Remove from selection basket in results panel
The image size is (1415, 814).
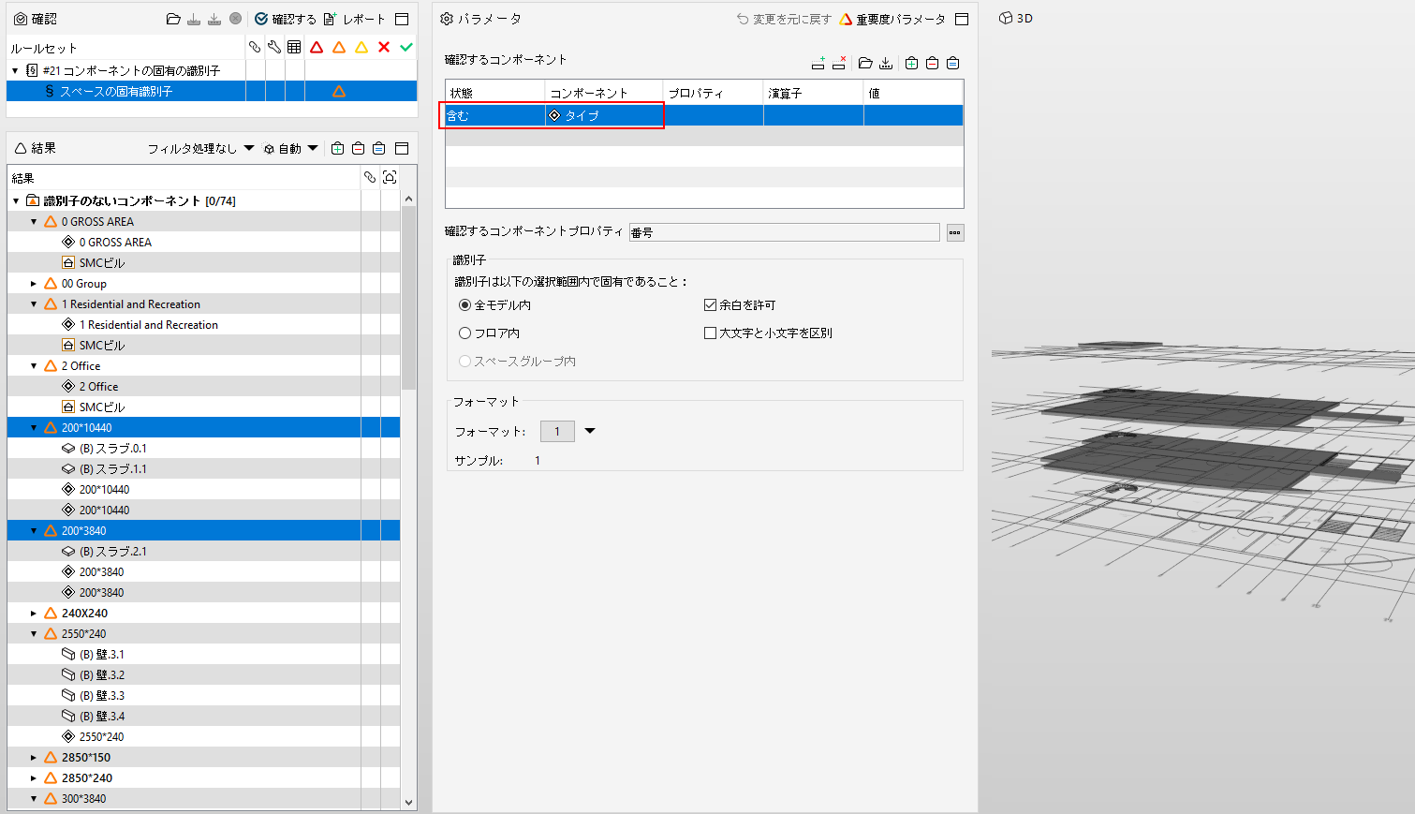point(359,148)
